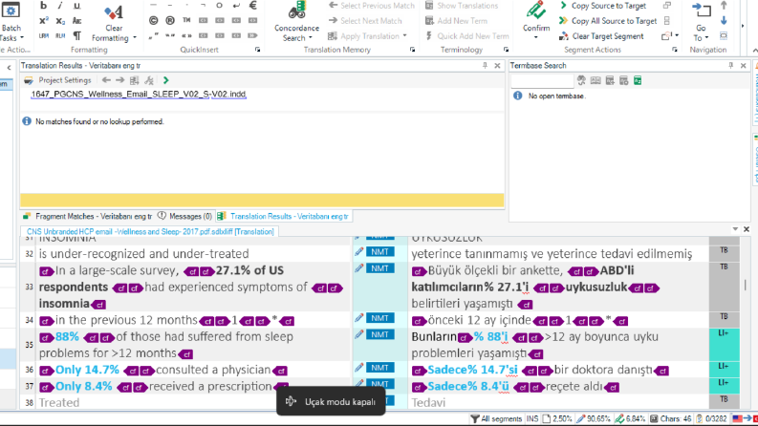The height and width of the screenshot is (426, 758).
Task: Open the document tab list dropdown arrow
Action: pyautogui.click(x=735, y=229)
